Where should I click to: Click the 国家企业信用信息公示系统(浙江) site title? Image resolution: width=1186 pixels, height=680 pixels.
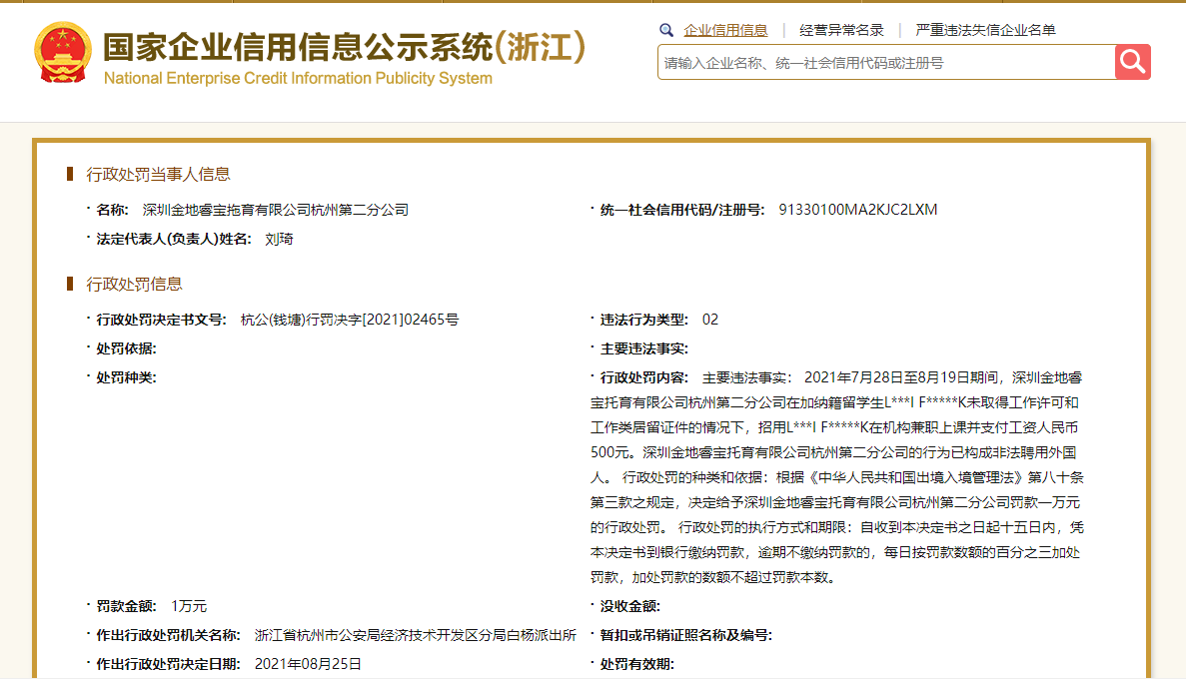point(344,47)
